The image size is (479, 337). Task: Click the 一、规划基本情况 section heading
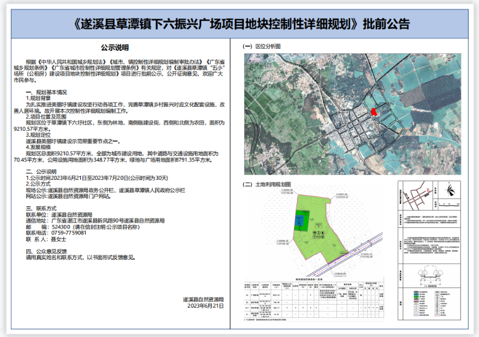(x=50, y=92)
